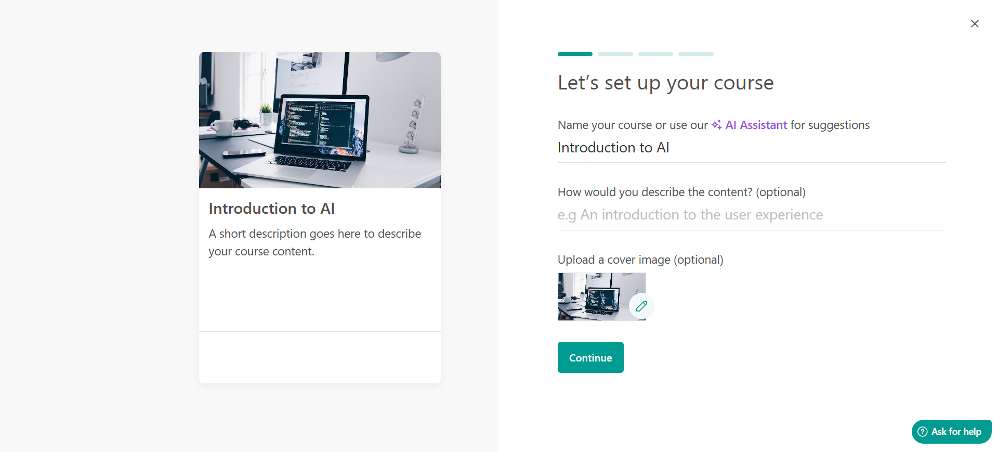Select the uploaded cover image thumbnail
The image size is (998, 452).
point(601,296)
